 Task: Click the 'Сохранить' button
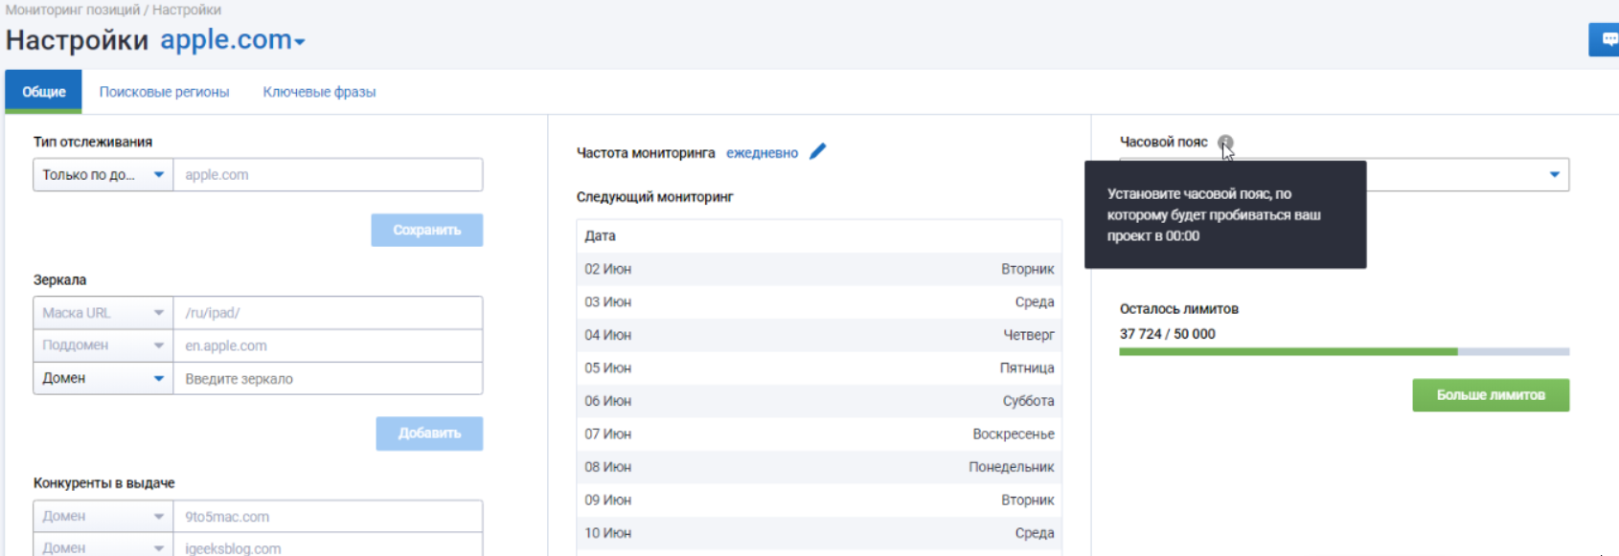pos(427,230)
